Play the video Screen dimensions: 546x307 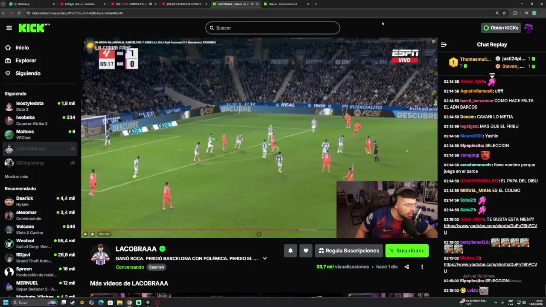pos(85,234)
